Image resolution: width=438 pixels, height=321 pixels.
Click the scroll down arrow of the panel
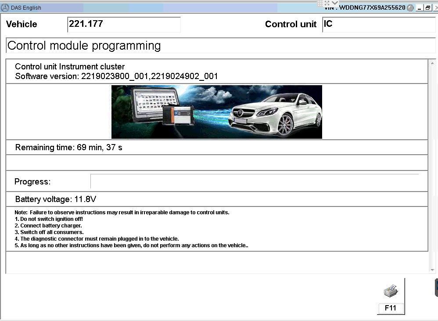[432, 270]
